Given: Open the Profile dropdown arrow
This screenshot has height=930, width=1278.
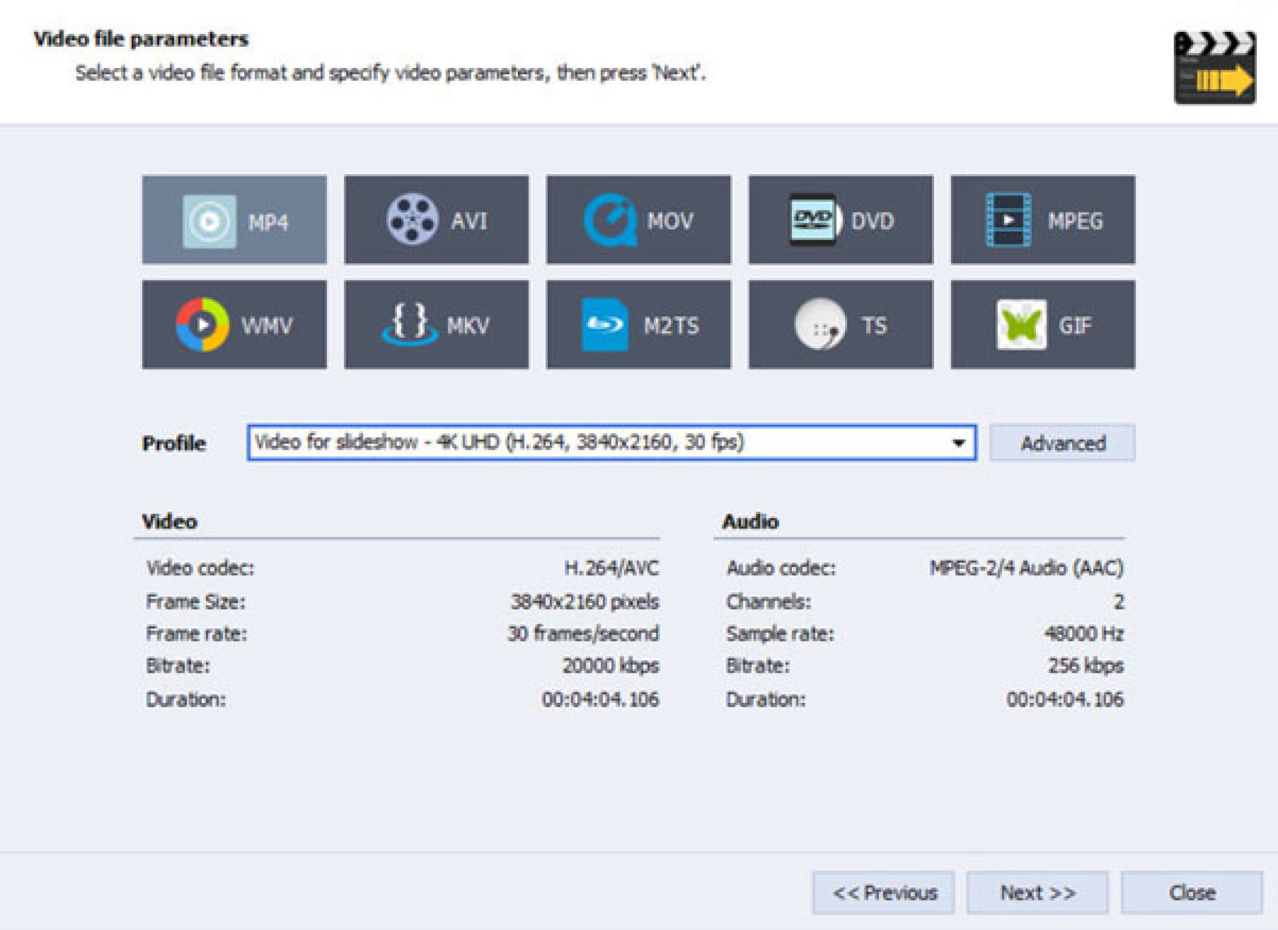Looking at the screenshot, I should coord(958,443).
